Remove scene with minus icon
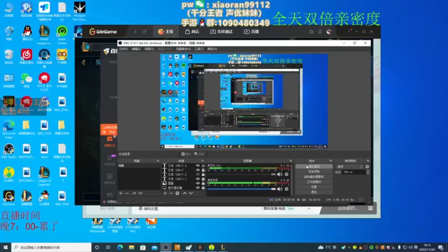The height and width of the screenshot is (252, 448). click(x=127, y=193)
